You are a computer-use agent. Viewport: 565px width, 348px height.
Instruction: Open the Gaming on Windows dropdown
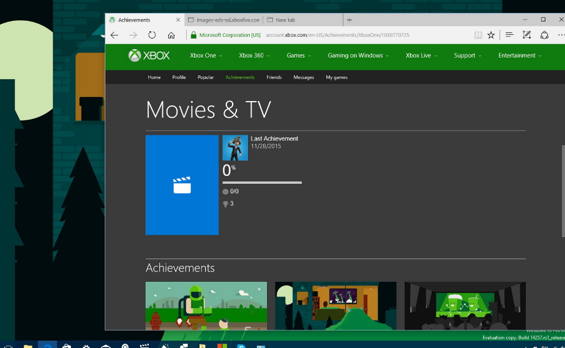pos(358,56)
